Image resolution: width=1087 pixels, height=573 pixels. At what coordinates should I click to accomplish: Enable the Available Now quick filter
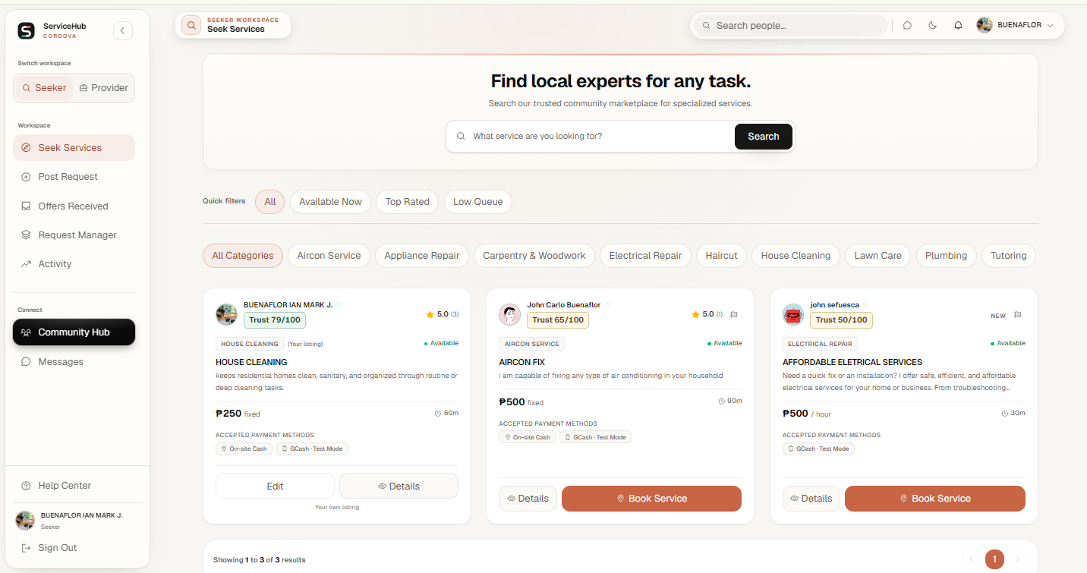[x=330, y=202]
